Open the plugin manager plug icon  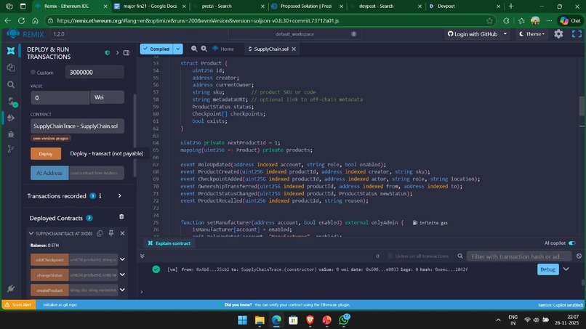[11, 288]
